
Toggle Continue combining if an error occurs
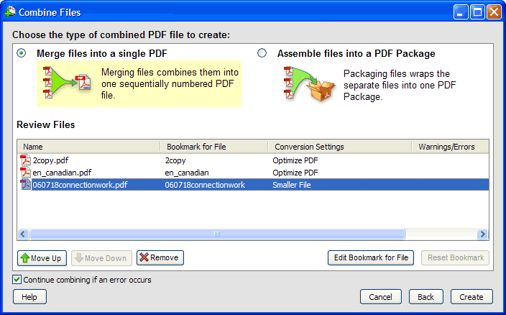click(x=17, y=280)
